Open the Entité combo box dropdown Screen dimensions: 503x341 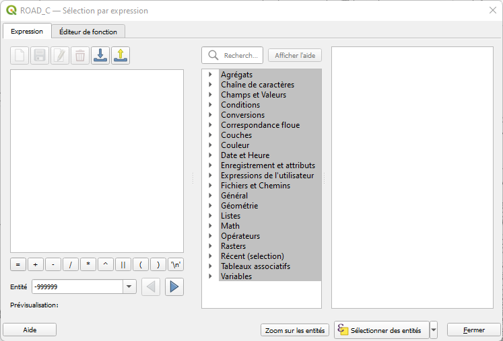(129, 287)
